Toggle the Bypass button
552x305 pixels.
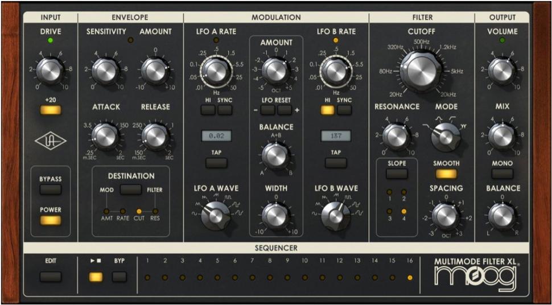50,189
